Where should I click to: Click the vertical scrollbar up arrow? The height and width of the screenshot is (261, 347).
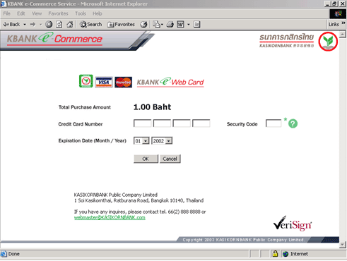(343, 35)
